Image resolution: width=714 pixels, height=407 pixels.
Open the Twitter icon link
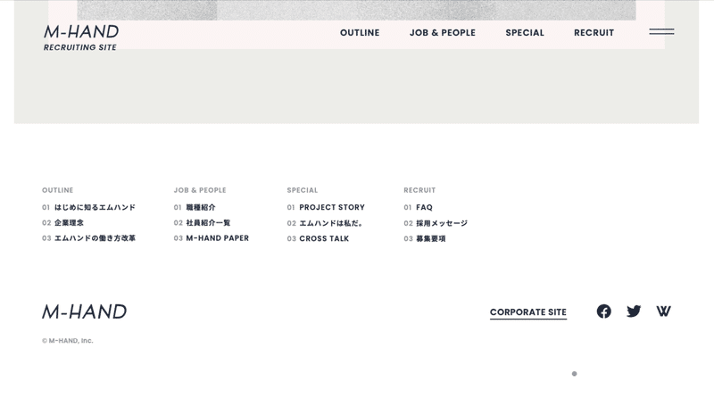click(634, 311)
